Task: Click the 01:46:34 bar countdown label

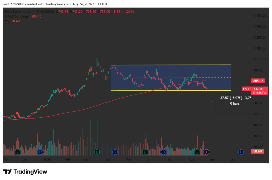Action: pos(260,93)
